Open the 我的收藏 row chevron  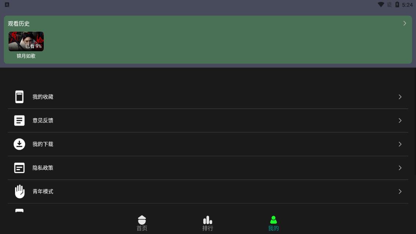point(400,97)
